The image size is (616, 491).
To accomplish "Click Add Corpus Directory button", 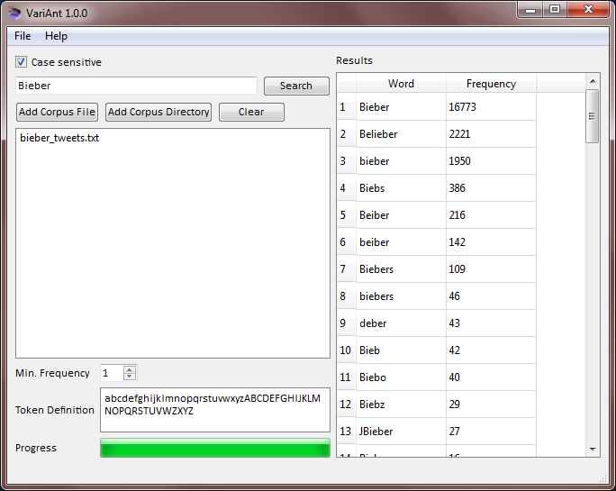I will point(159,112).
